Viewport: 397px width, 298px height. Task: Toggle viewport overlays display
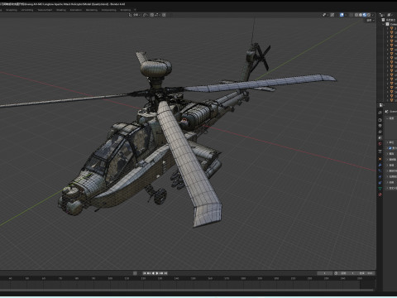[342, 15]
